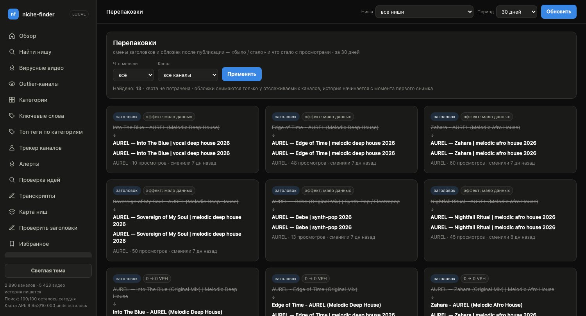Expand the Что меняли filter dropdown
This screenshot has height=316, width=586.
point(133,75)
